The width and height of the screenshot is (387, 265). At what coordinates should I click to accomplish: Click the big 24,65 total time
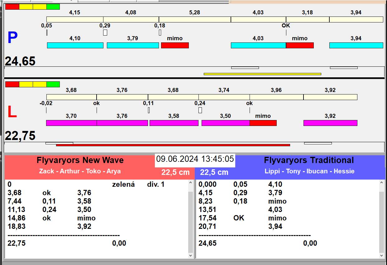click(20, 61)
